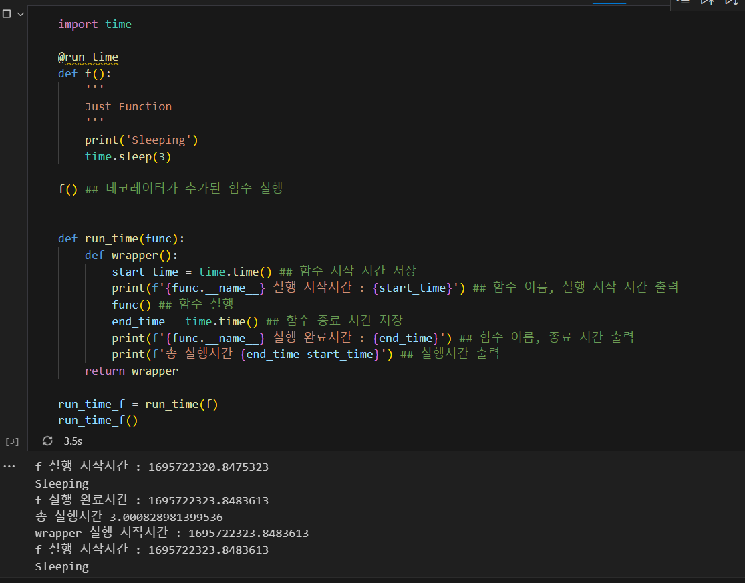The image size is (745, 583).
Task: Open the run options dropdown chevron
Action: pyautogui.click(x=21, y=14)
